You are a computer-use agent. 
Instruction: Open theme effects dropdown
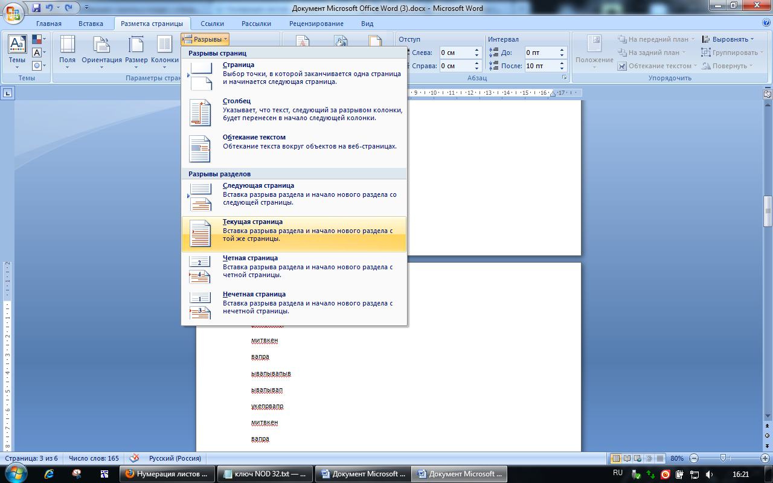pos(38,65)
